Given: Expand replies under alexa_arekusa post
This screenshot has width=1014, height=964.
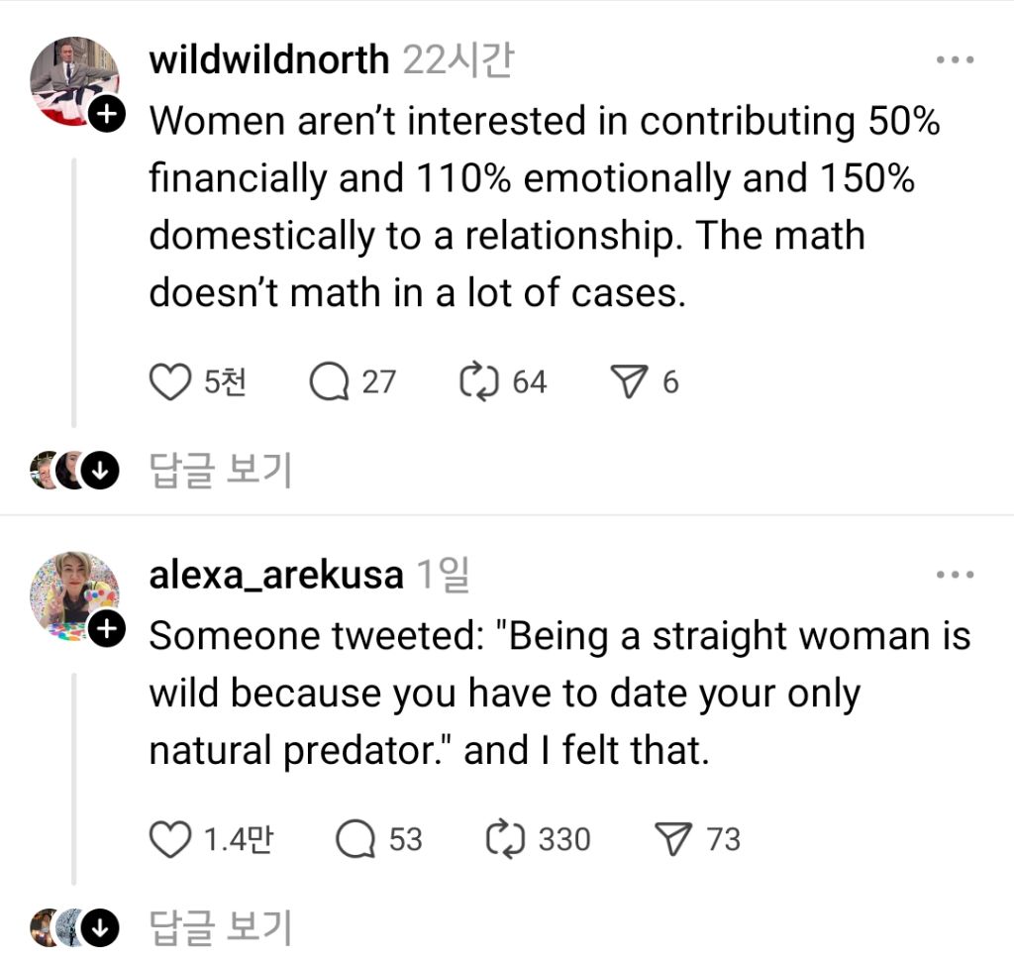Looking at the screenshot, I should click(x=99, y=928).
